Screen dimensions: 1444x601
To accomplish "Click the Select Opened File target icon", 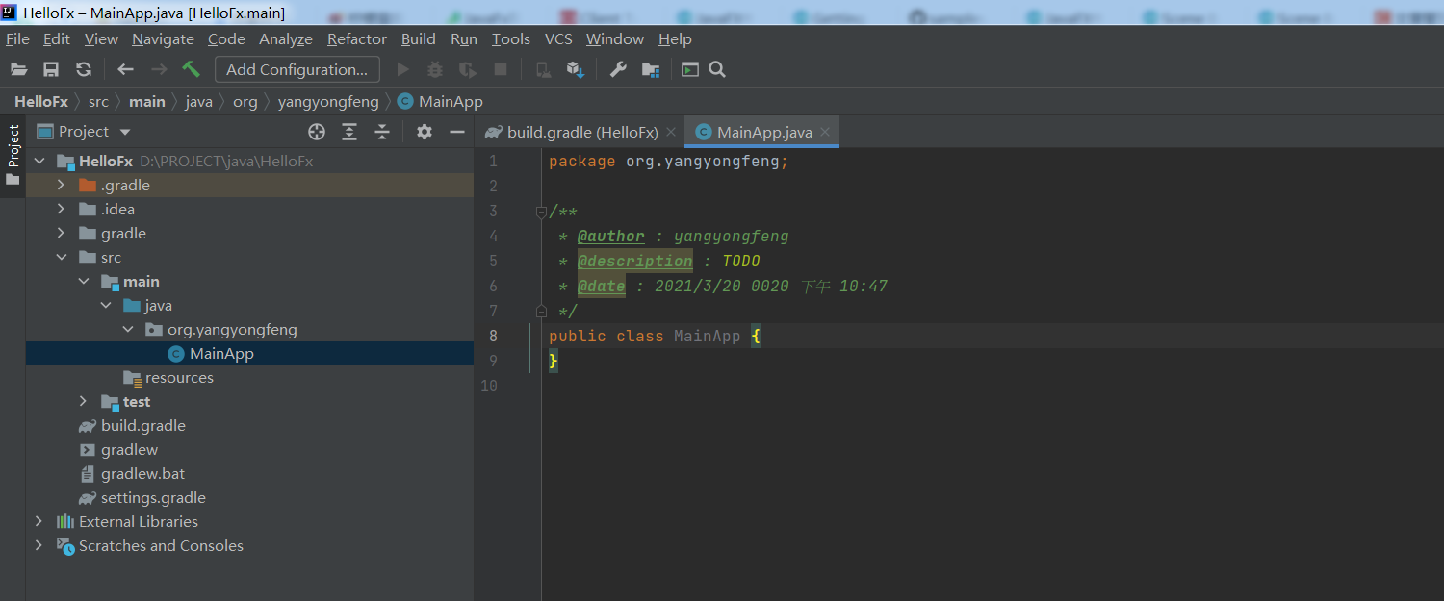I will (317, 132).
